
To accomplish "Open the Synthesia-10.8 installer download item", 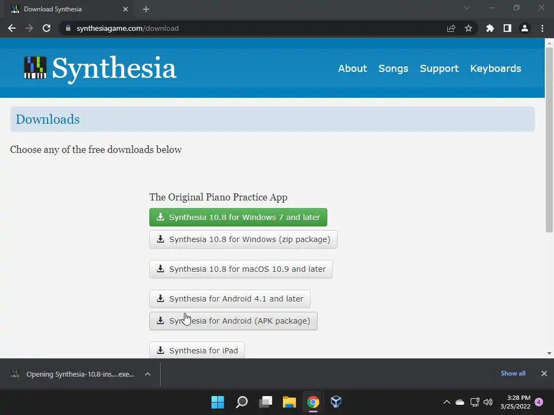I will pyautogui.click(x=73, y=374).
